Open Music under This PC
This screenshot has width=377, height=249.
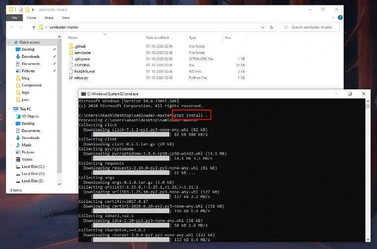point(27,145)
